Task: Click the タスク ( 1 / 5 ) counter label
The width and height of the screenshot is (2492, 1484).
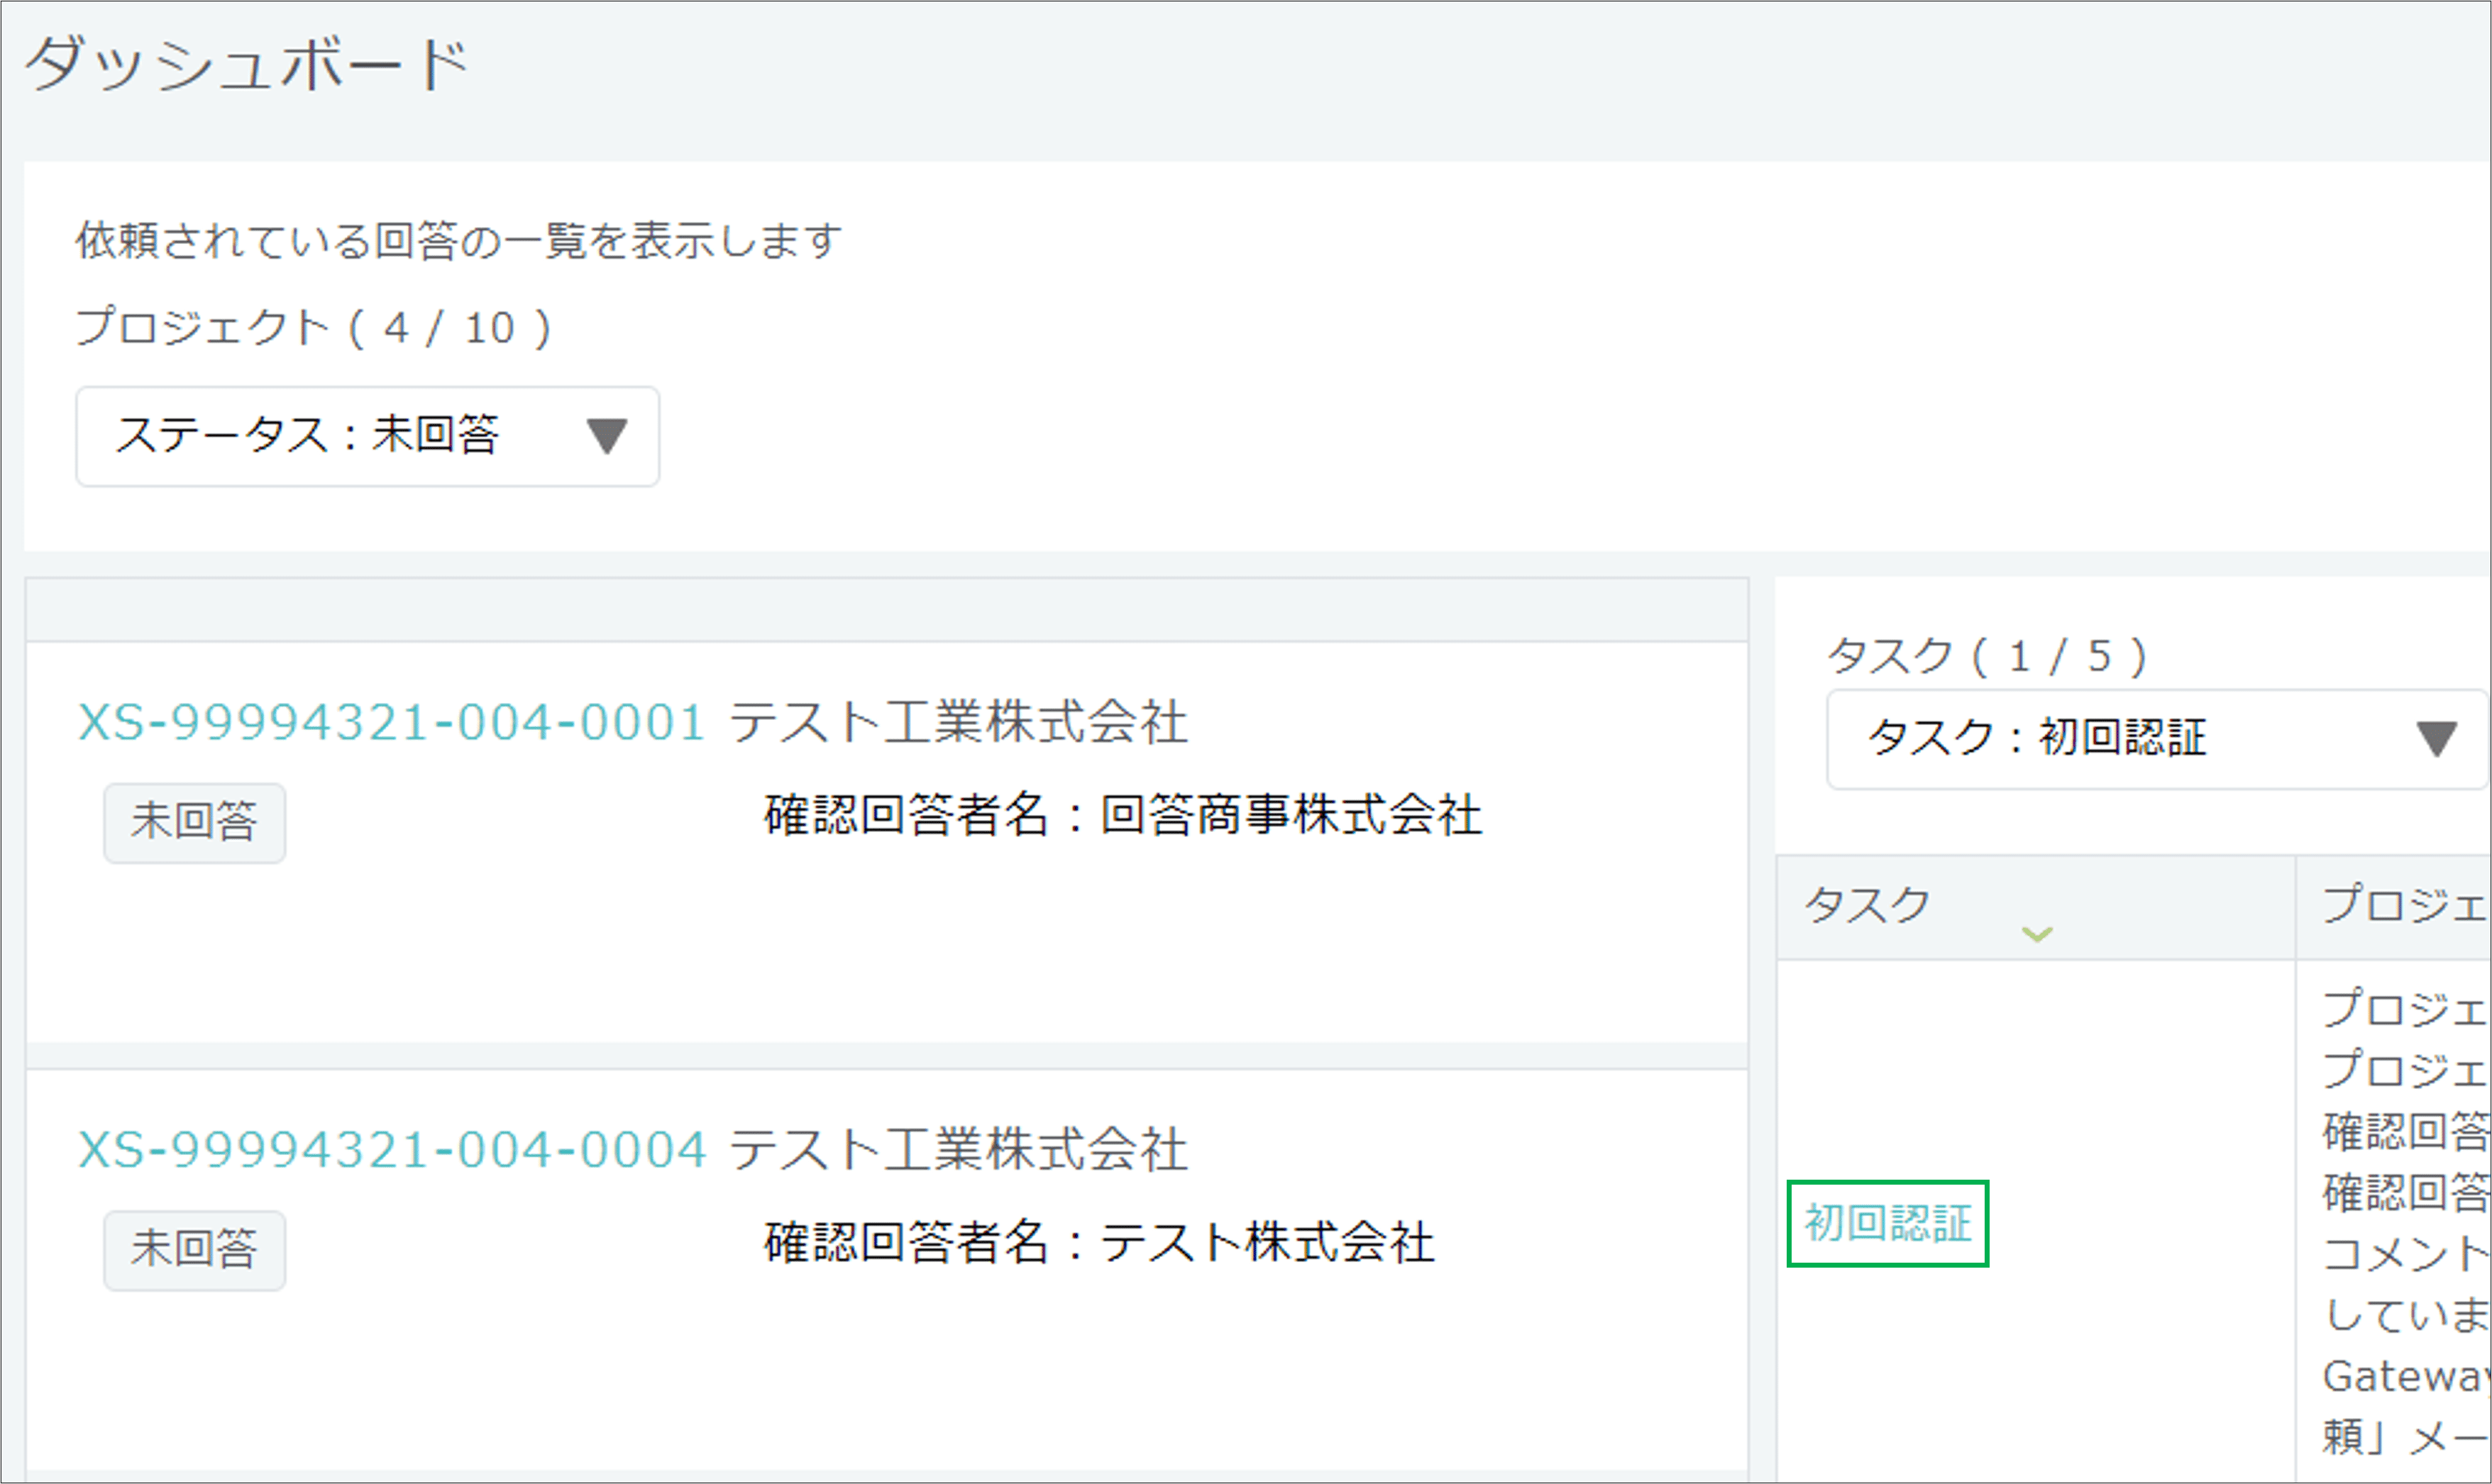Action: point(1985,657)
